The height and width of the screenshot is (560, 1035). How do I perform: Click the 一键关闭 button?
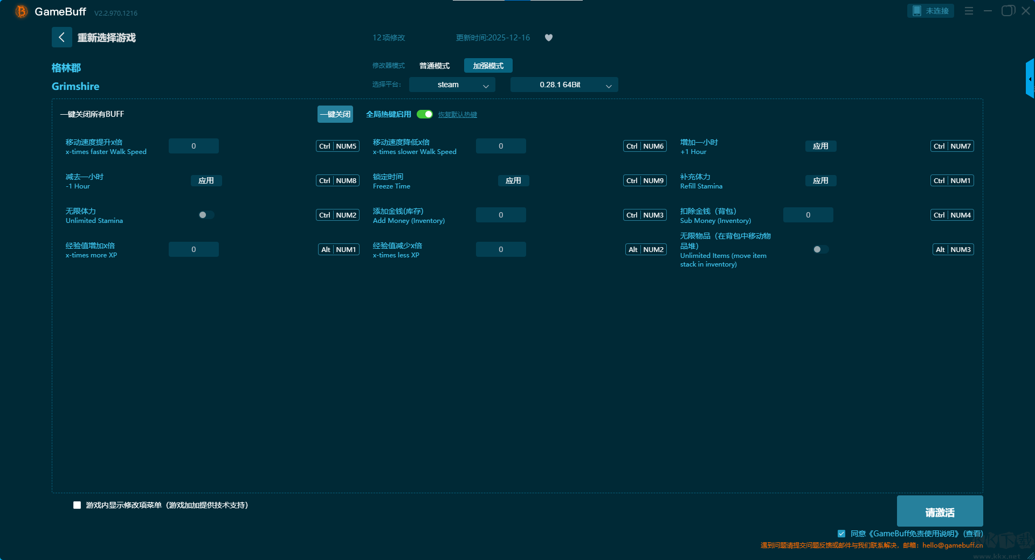click(x=335, y=114)
